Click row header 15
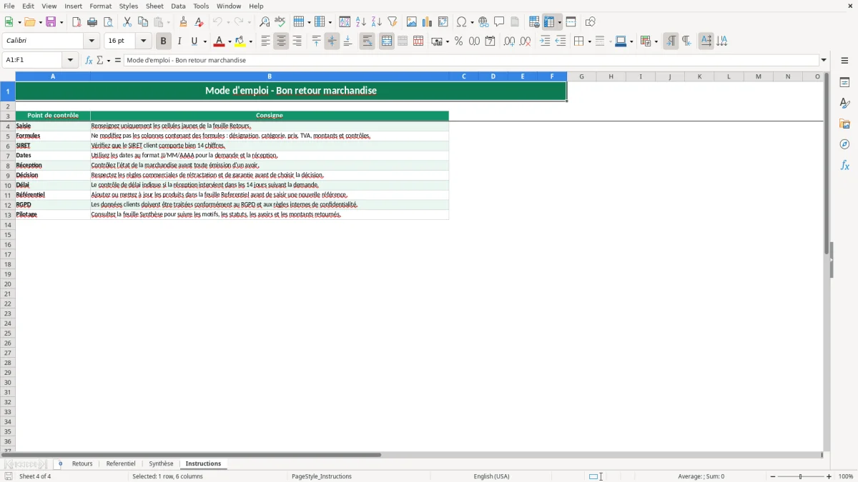This screenshot has height=482, width=858. [x=8, y=234]
